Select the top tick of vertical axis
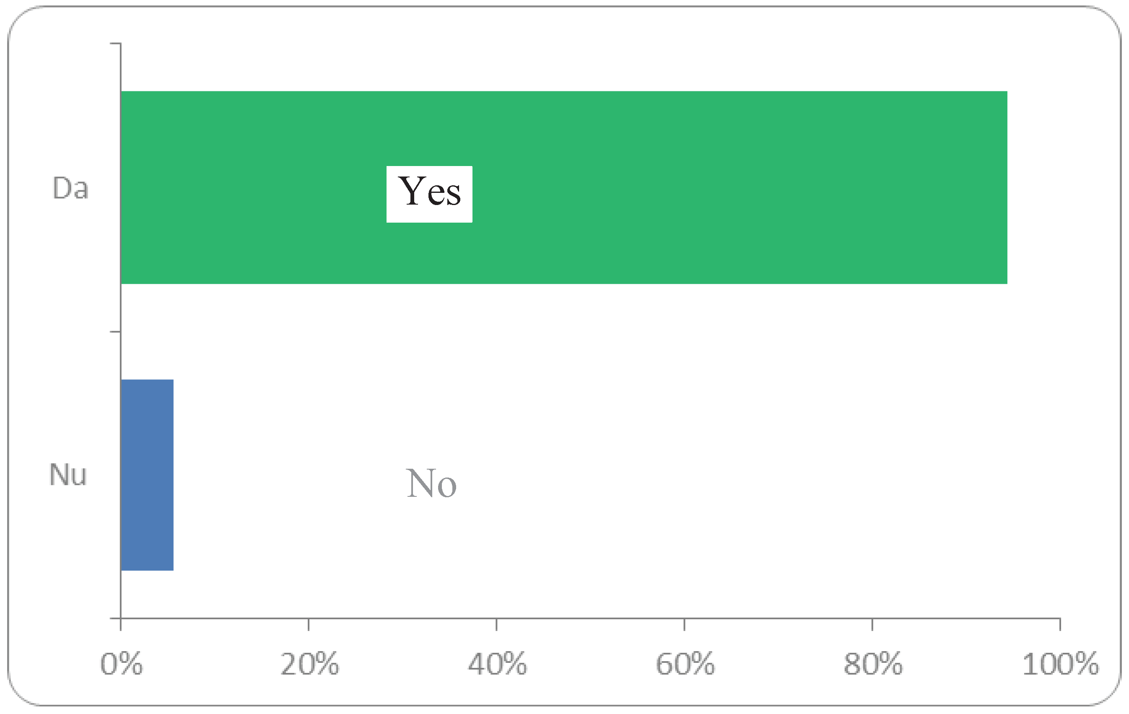The image size is (1129, 714). click(x=115, y=44)
